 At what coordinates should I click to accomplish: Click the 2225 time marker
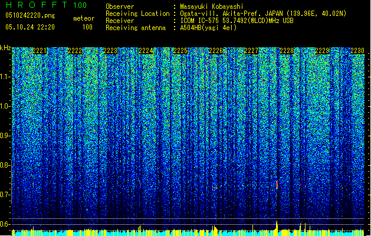180,51
